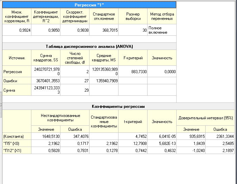The height and width of the screenshot is (184, 237).
Task: Select the Доверительный интервал (95%) header
Action: 205,118
